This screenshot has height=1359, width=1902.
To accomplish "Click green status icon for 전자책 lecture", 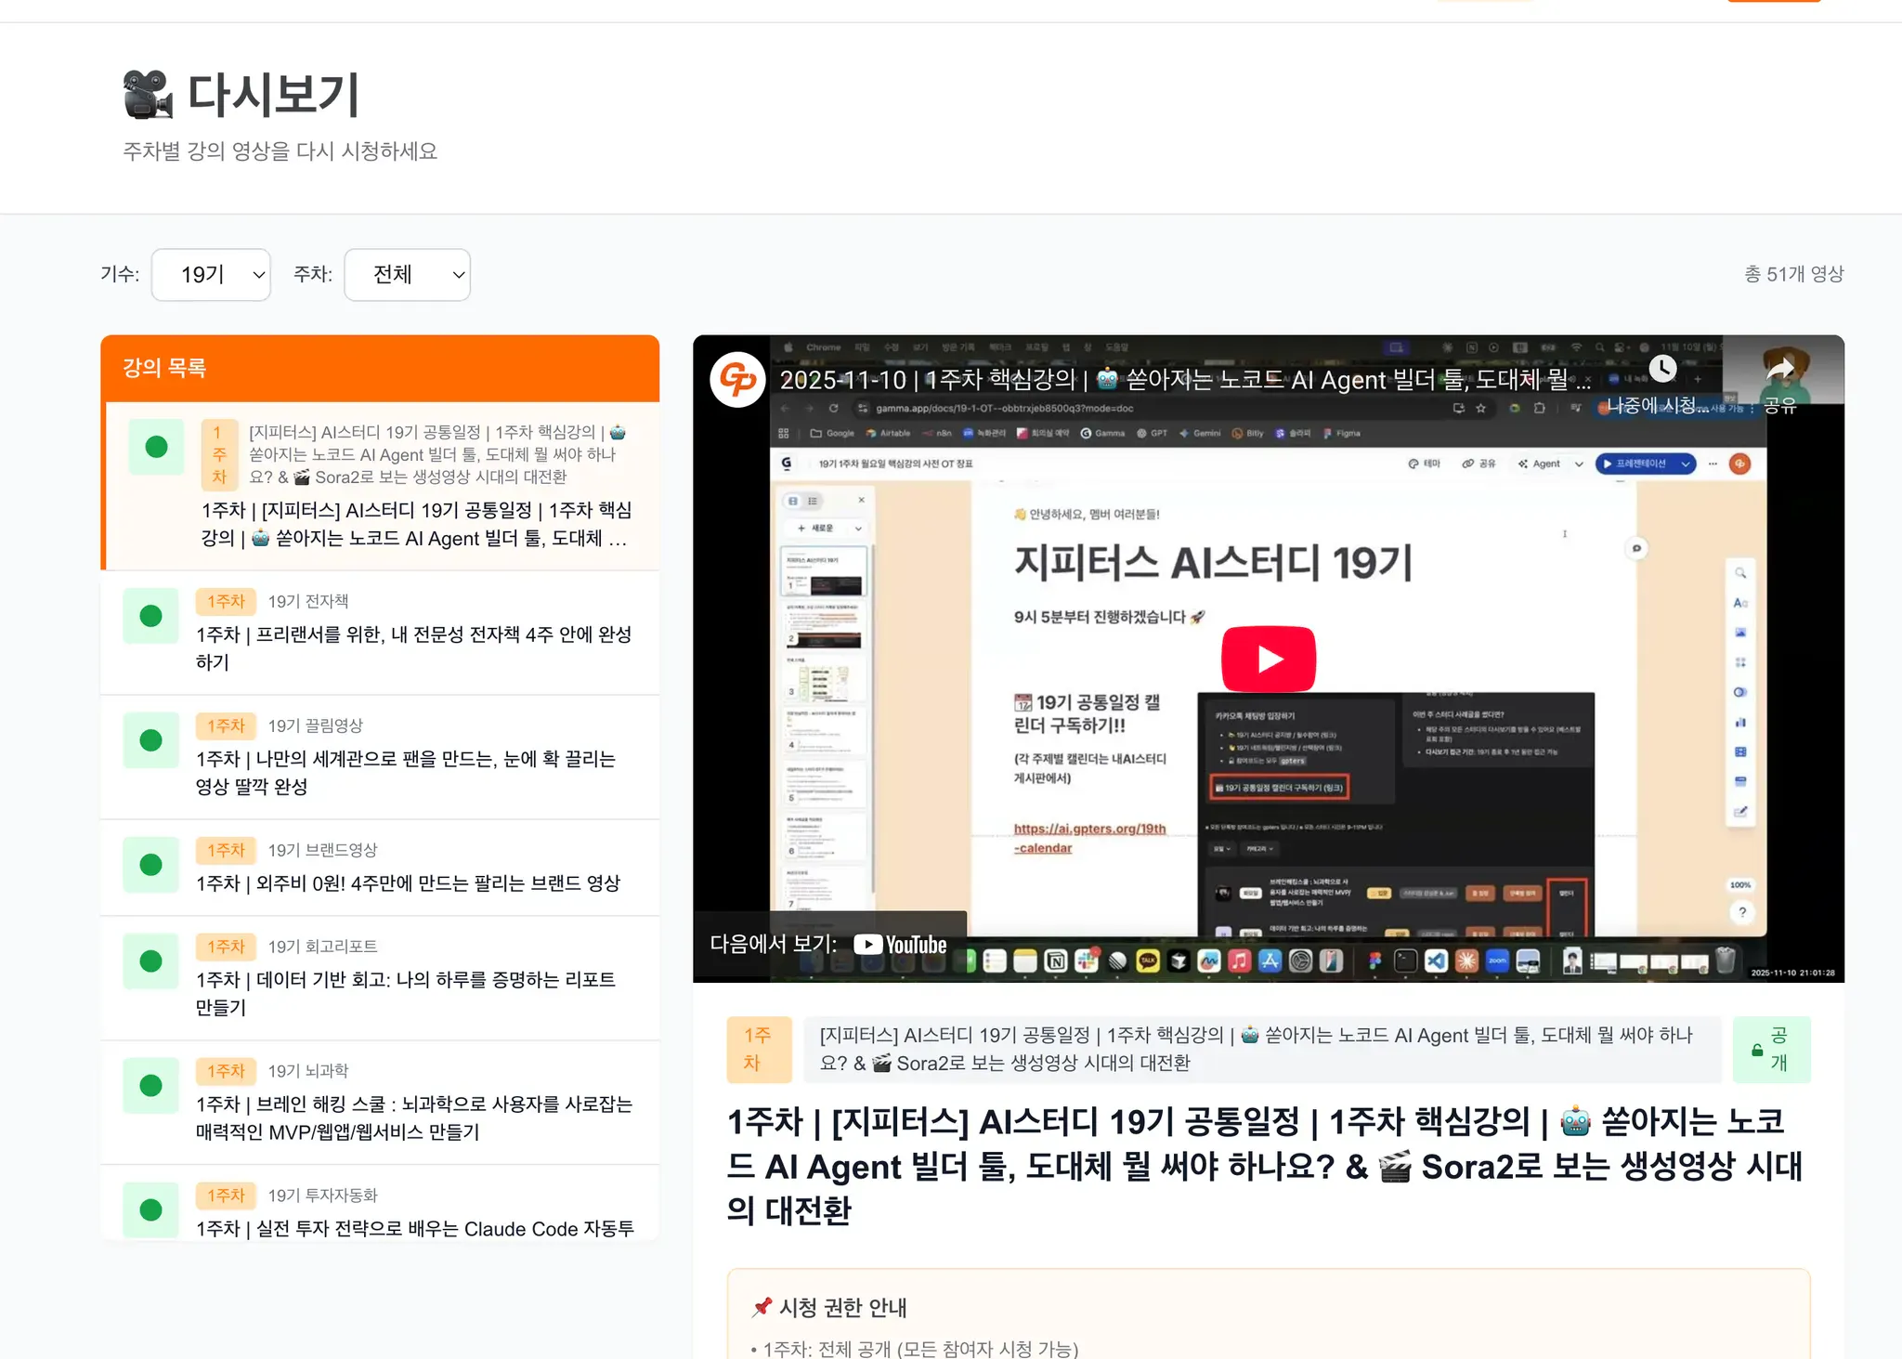I will (x=150, y=616).
